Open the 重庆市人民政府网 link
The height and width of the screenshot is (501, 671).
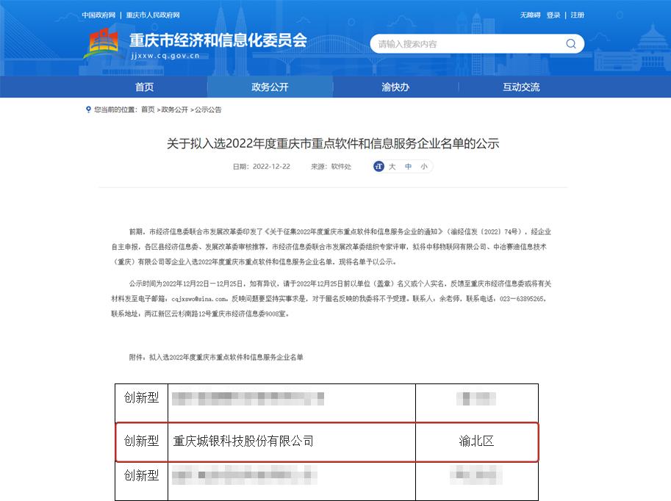click(153, 15)
